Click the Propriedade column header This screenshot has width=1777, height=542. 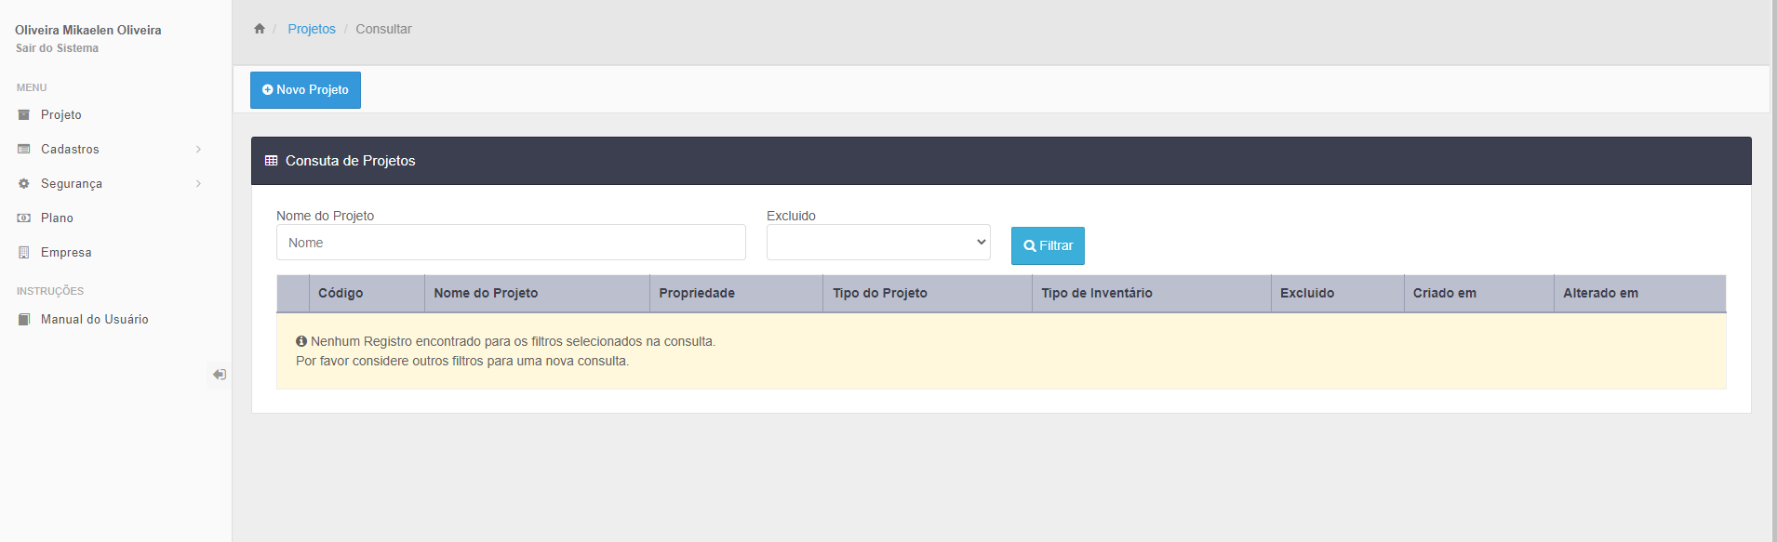pos(736,293)
